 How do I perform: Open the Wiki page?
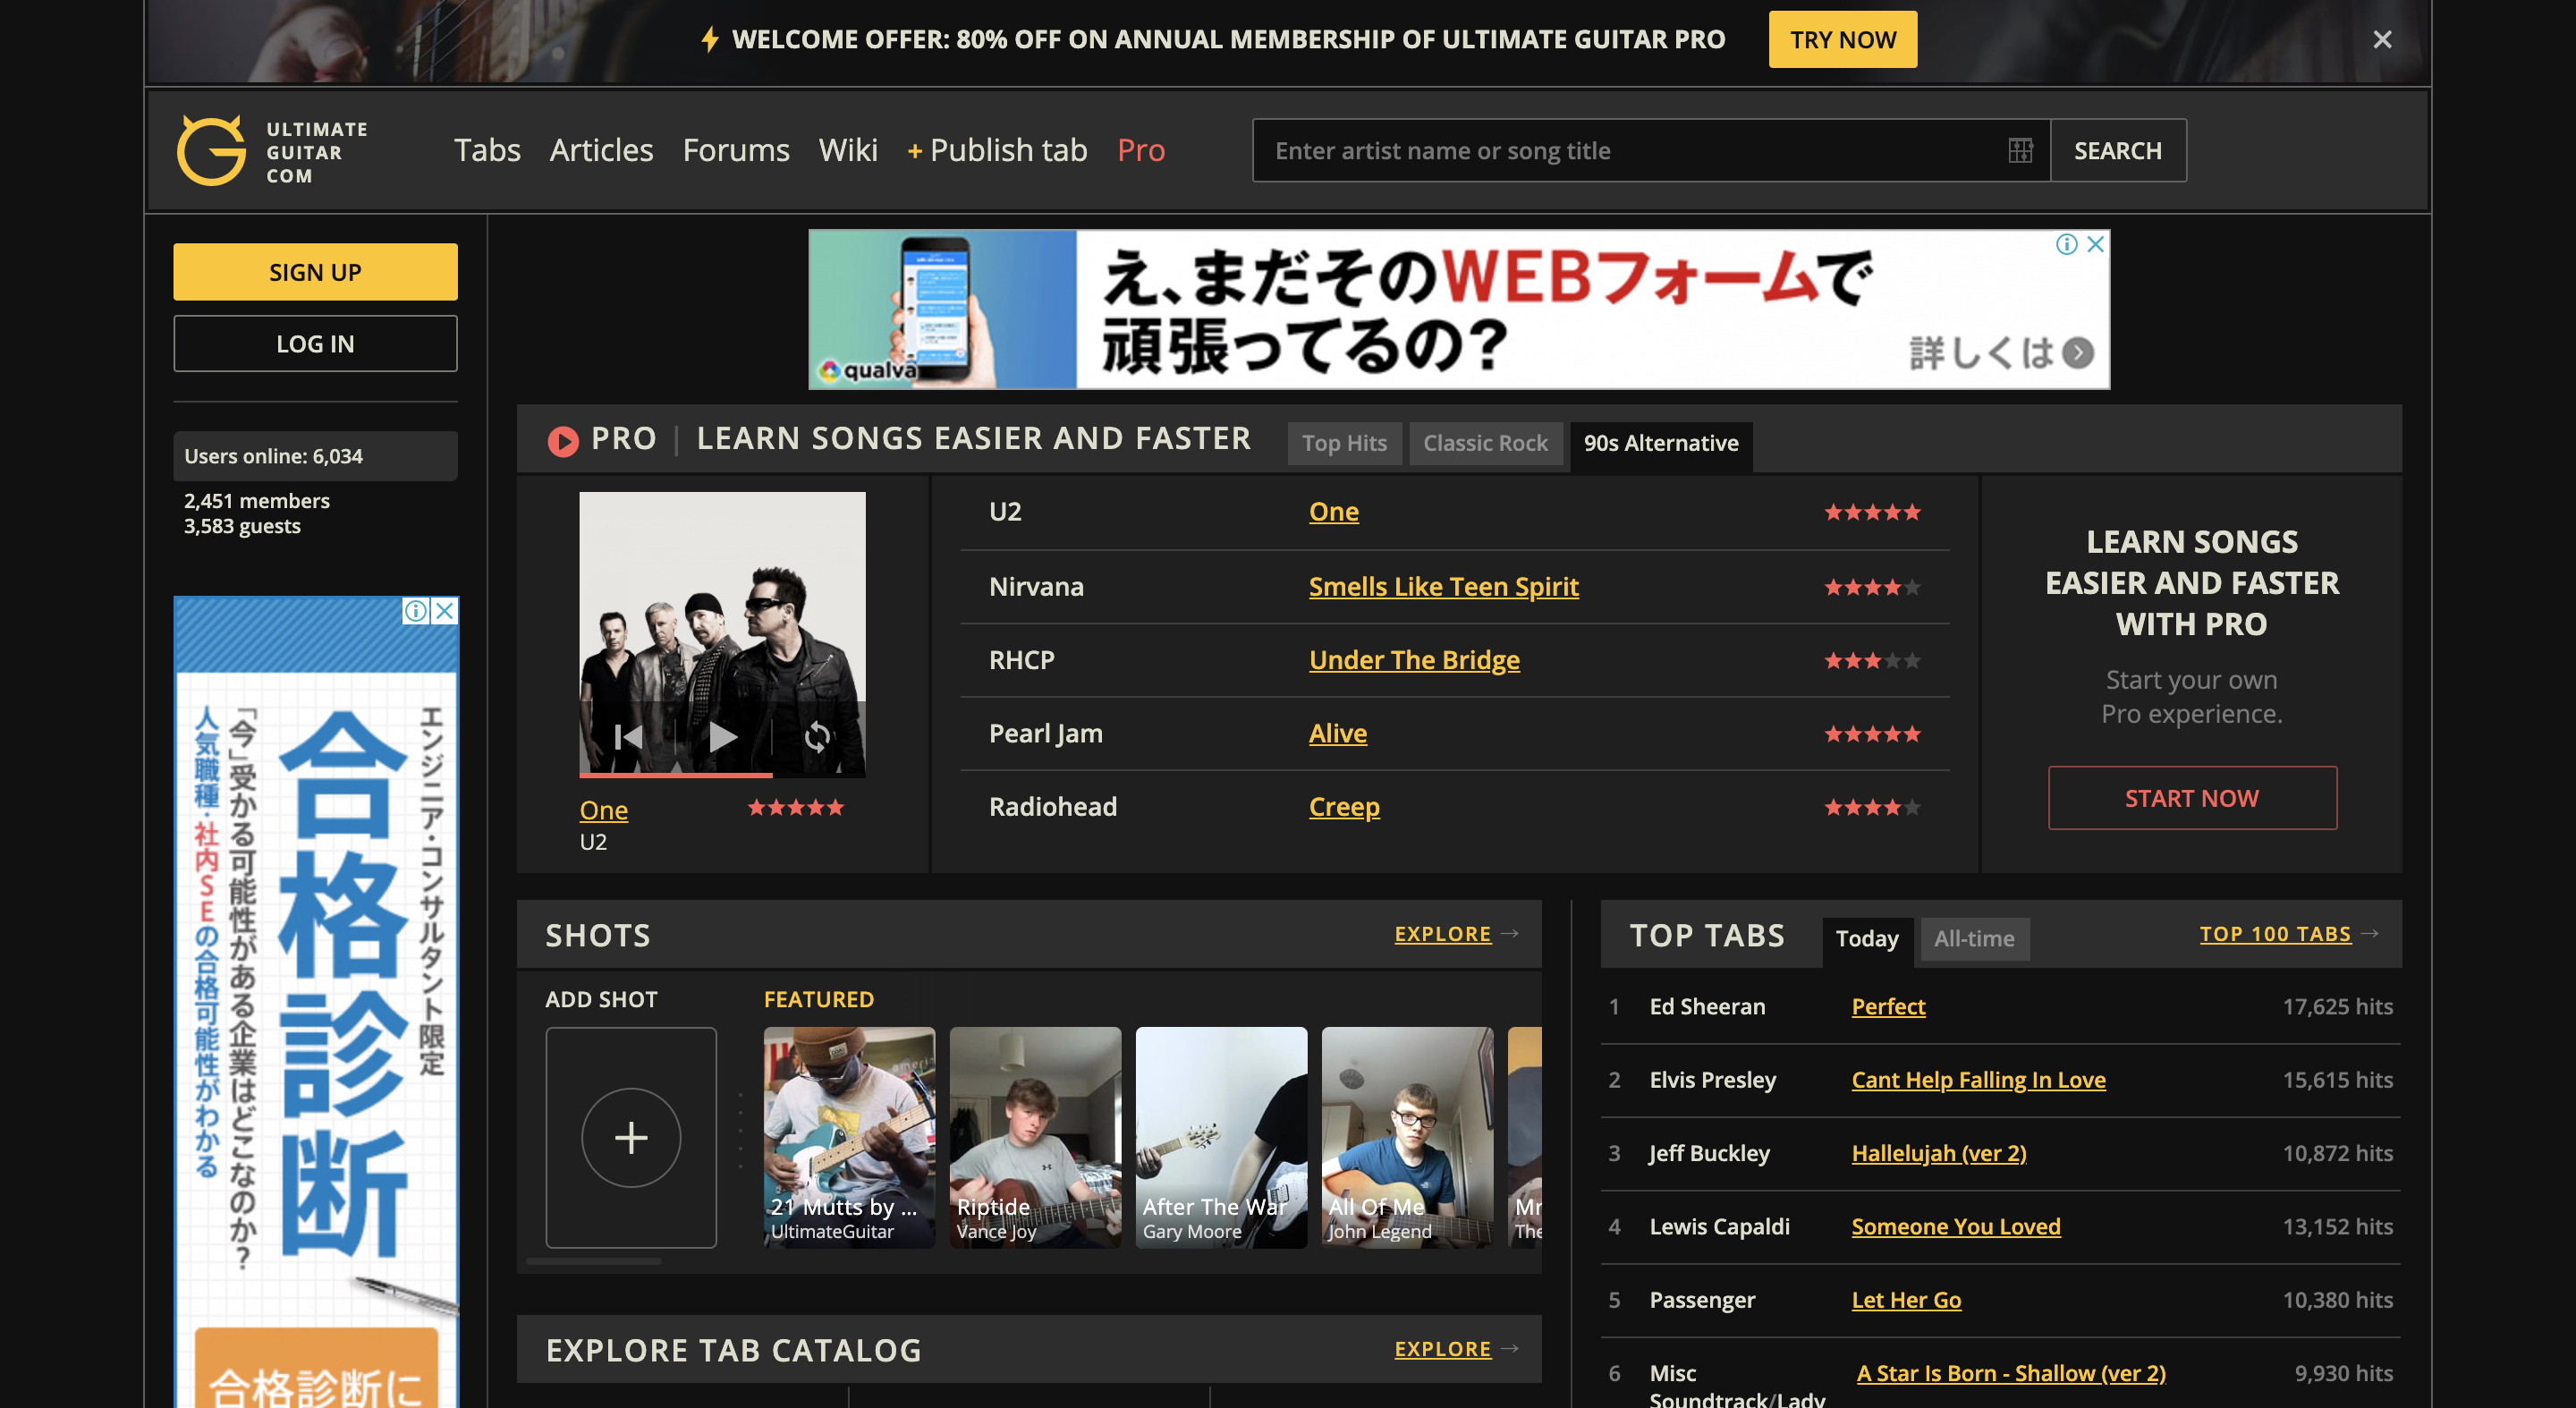click(x=848, y=150)
